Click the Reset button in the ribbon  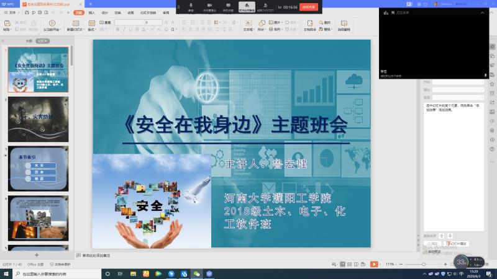click(106, 22)
